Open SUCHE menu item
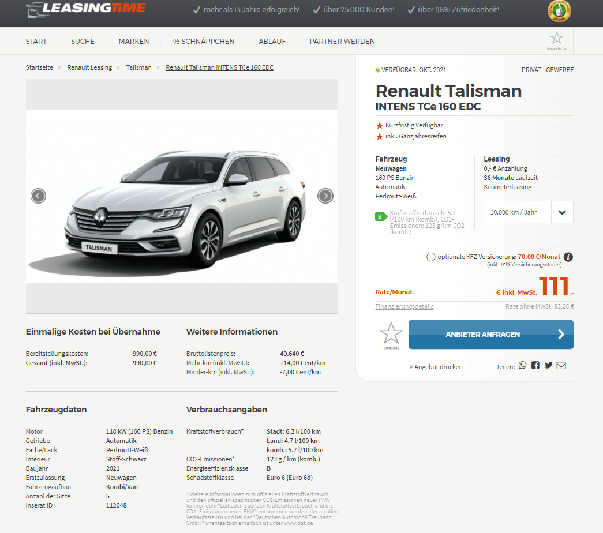Viewport: 603px width, 533px height. click(83, 41)
